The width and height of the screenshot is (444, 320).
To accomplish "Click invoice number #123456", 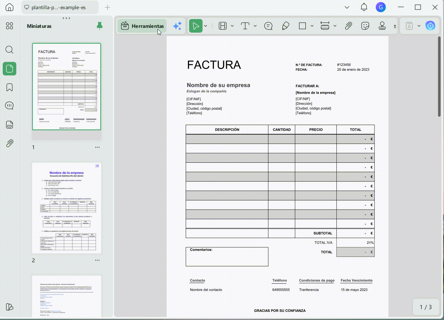I will point(344,65).
